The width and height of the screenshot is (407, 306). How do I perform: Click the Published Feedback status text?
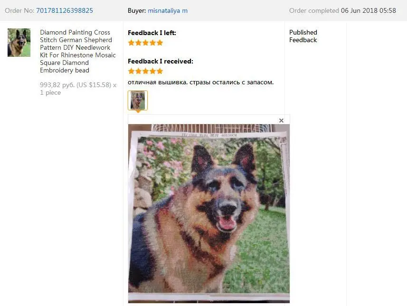coord(303,36)
